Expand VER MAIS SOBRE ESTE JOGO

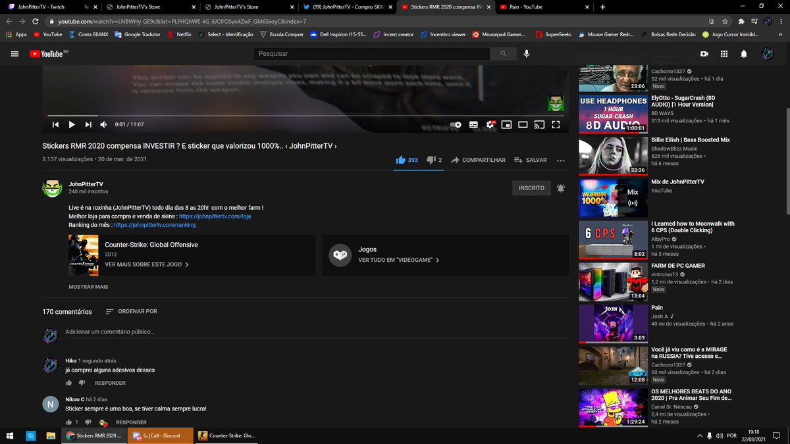[x=147, y=264]
